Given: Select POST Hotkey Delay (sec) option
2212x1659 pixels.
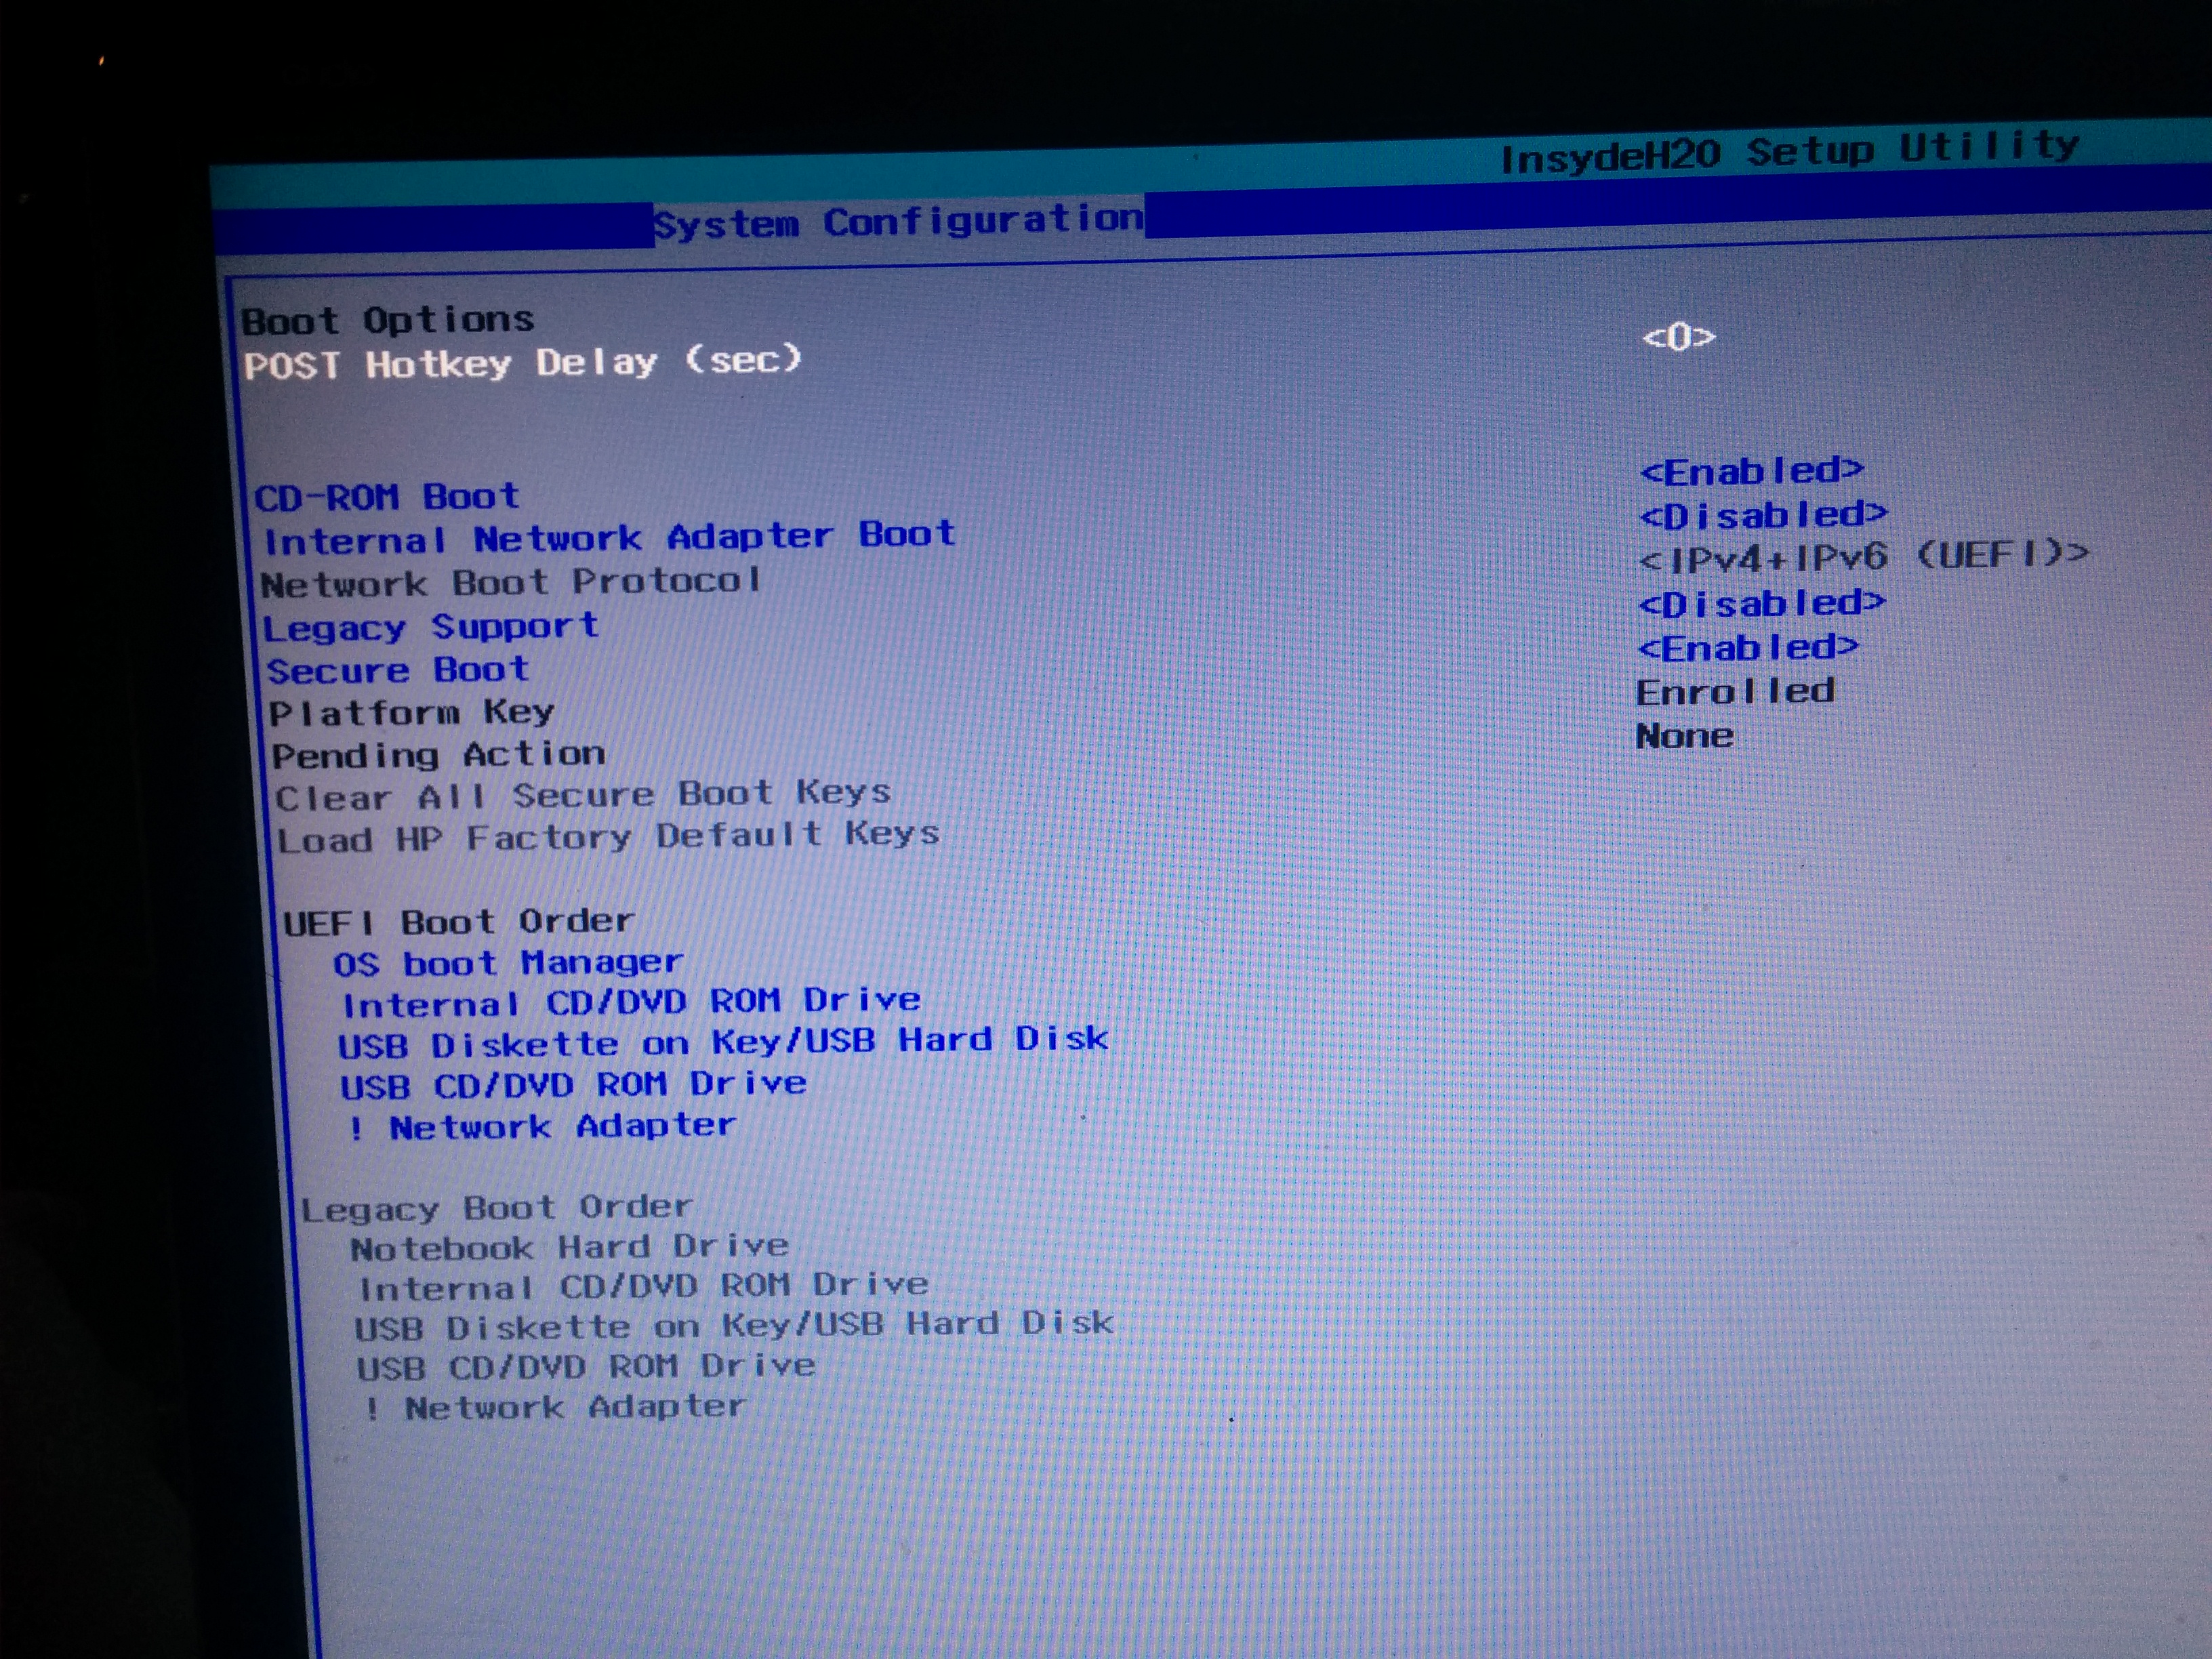Looking at the screenshot, I should coord(522,362).
